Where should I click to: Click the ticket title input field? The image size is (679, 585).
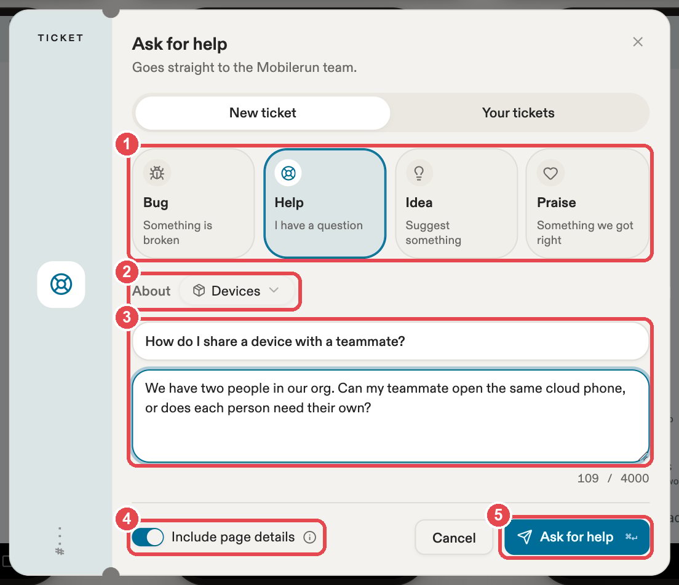point(390,342)
